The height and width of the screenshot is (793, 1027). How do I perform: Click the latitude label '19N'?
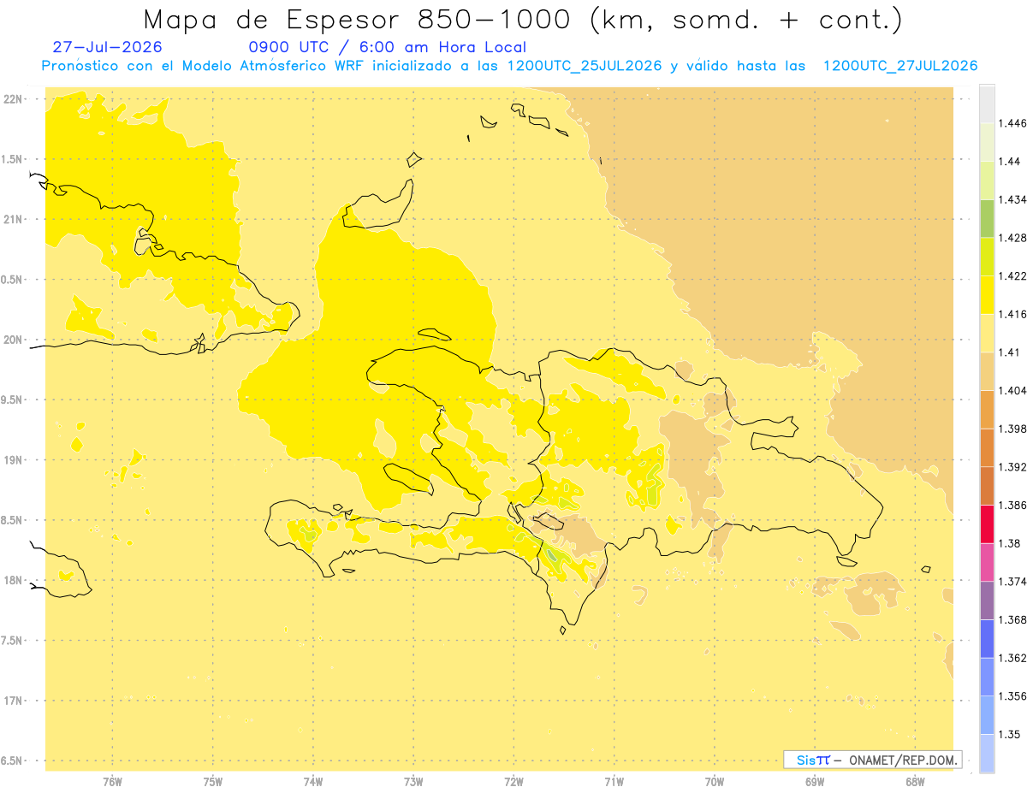tap(14, 460)
